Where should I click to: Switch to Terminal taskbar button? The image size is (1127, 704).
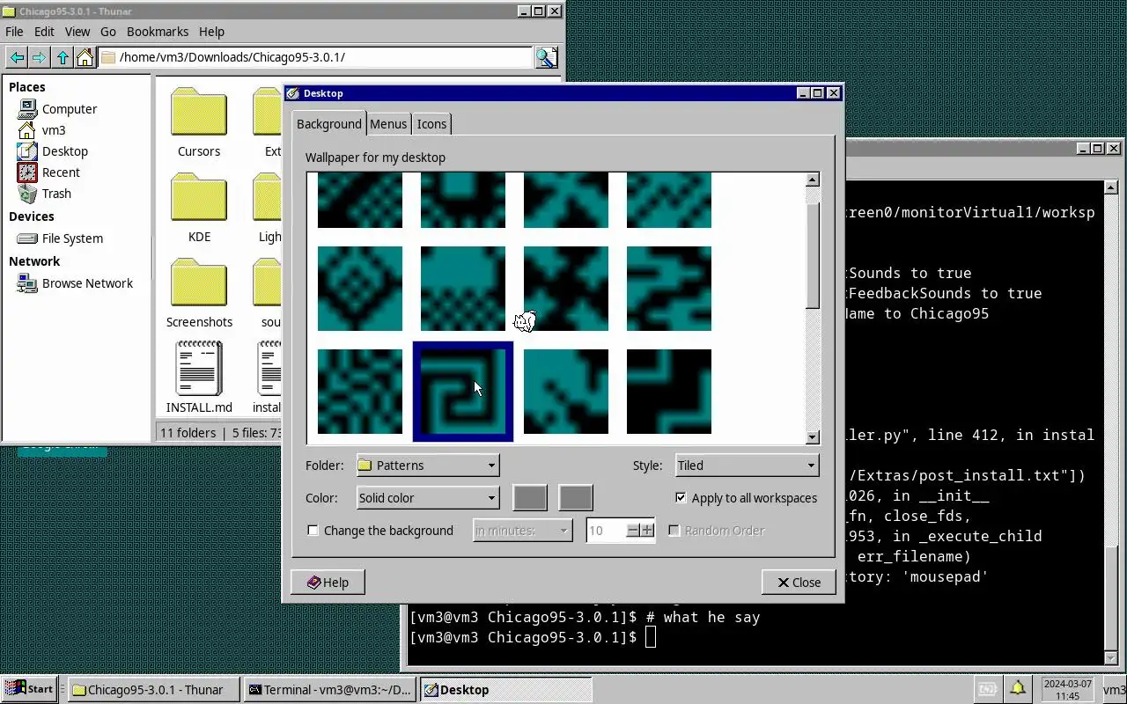[x=329, y=690]
